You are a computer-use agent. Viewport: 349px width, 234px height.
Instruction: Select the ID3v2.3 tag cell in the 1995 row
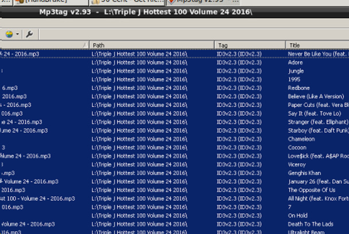(239, 80)
